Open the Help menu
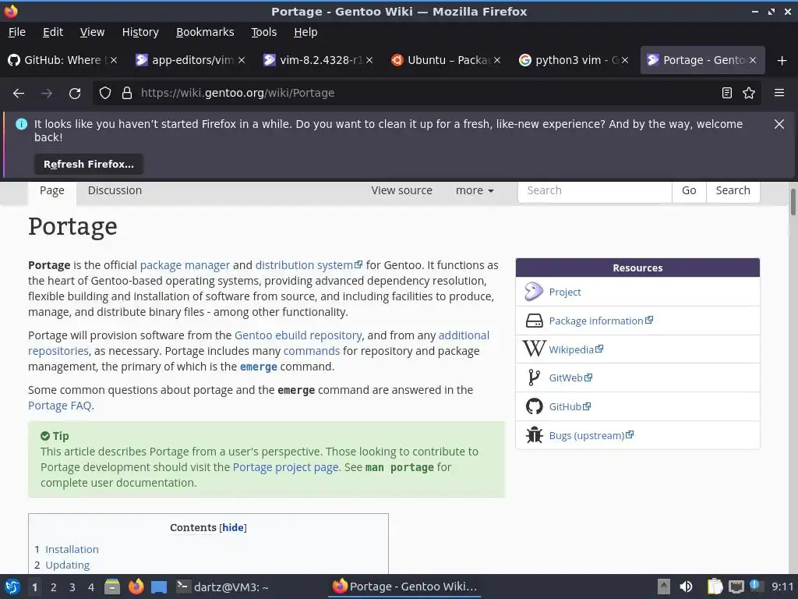This screenshot has height=599, width=798. [x=305, y=32]
